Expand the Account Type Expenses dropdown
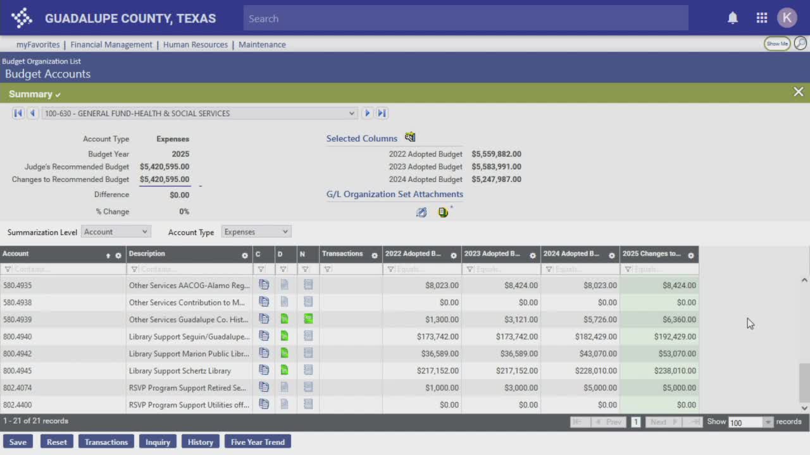 (256, 232)
